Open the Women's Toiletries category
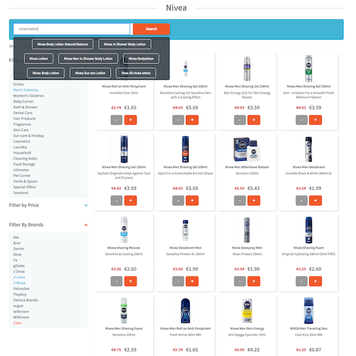This screenshot has height=356, width=356. (x=28, y=96)
